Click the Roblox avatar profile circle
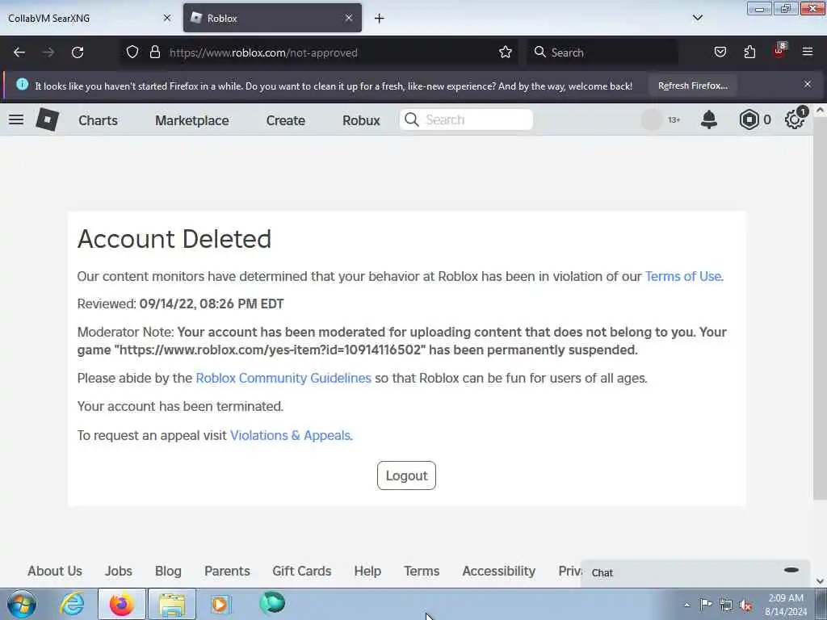Image resolution: width=827 pixels, height=620 pixels. click(x=652, y=119)
